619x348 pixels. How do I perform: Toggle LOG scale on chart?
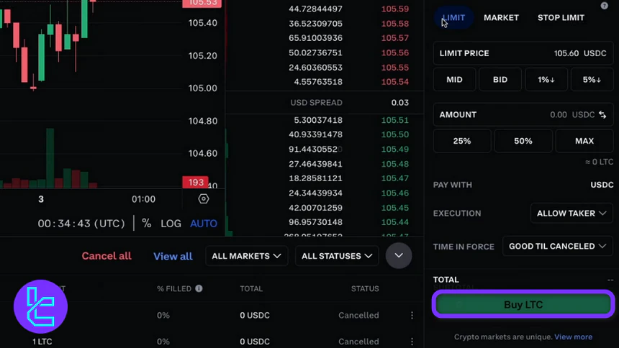point(171,224)
